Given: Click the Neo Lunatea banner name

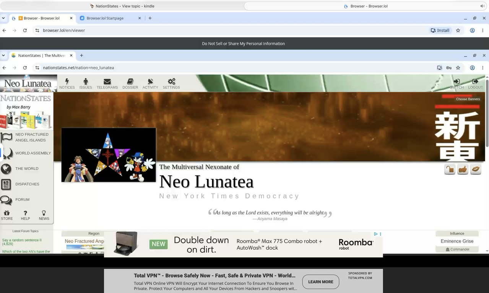Looking at the screenshot, I should coord(28,83).
